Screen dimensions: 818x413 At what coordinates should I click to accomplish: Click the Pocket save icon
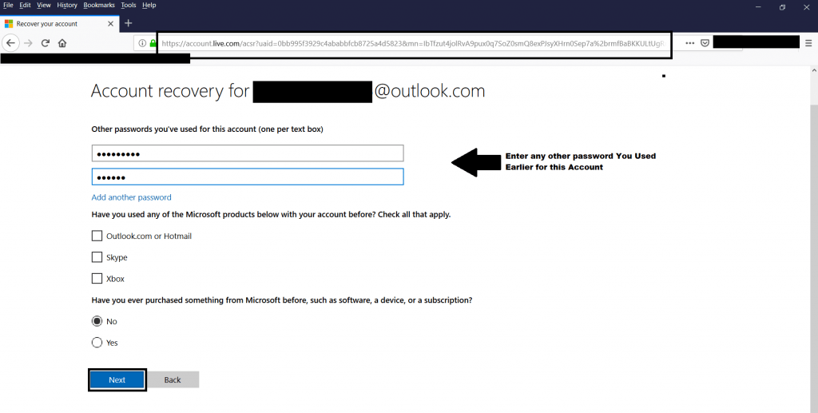pyautogui.click(x=705, y=43)
